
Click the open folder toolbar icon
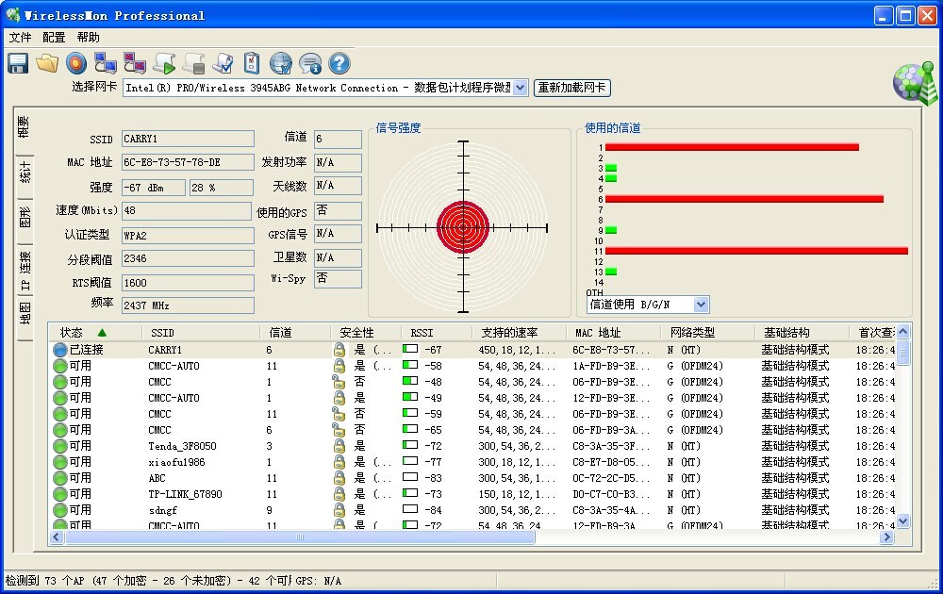coord(47,63)
